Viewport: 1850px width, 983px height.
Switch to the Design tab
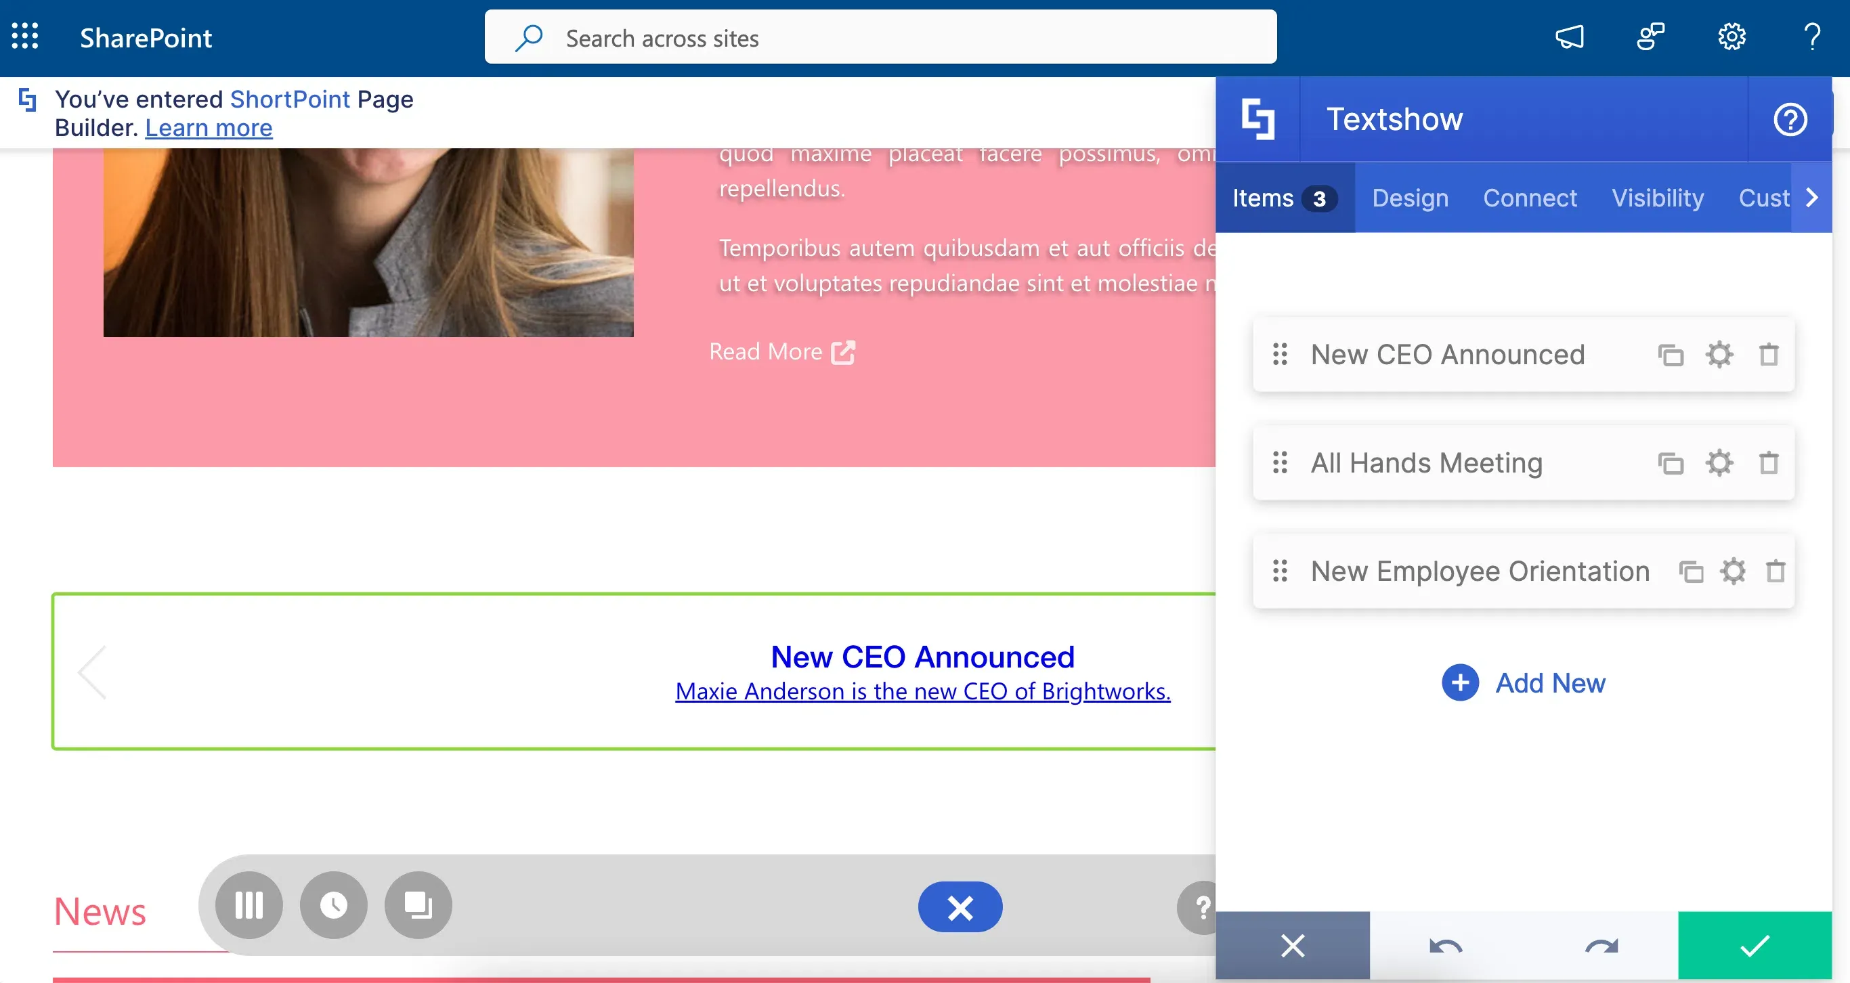click(1410, 198)
